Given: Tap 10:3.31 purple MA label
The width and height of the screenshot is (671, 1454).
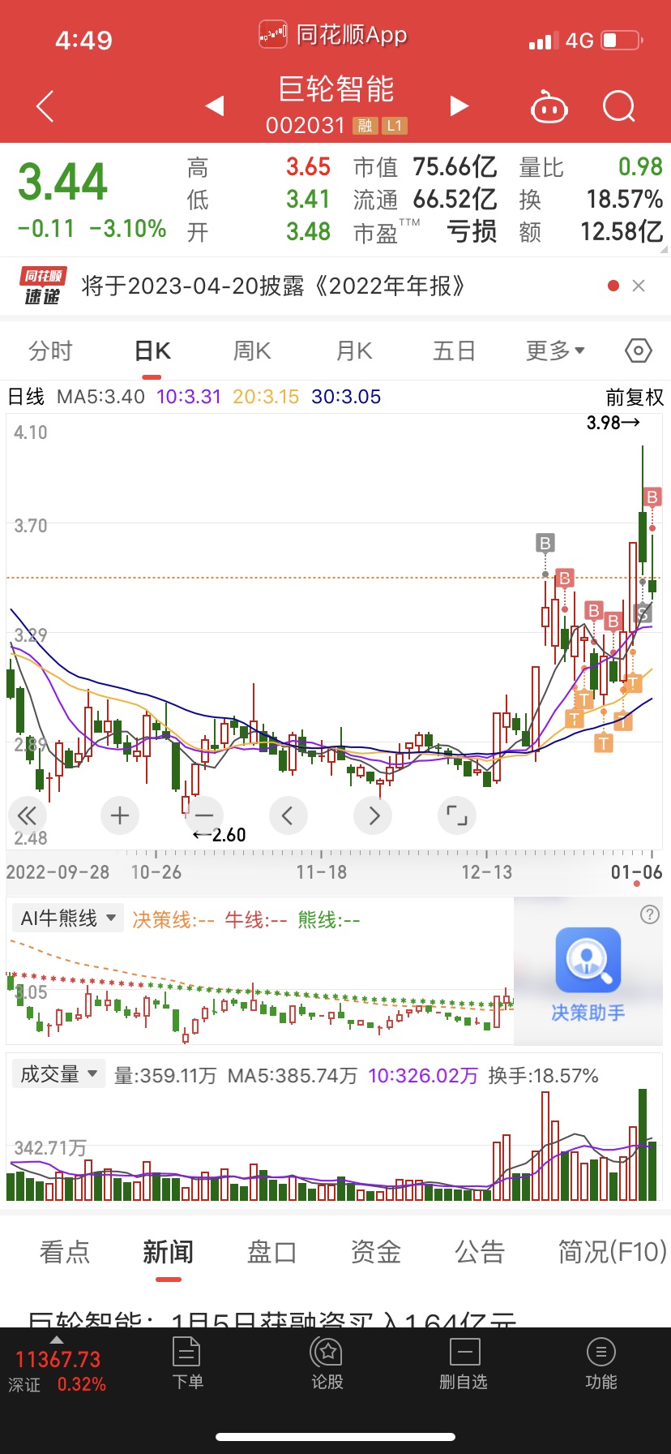Looking at the screenshot, I should click(x=189, y=397).
